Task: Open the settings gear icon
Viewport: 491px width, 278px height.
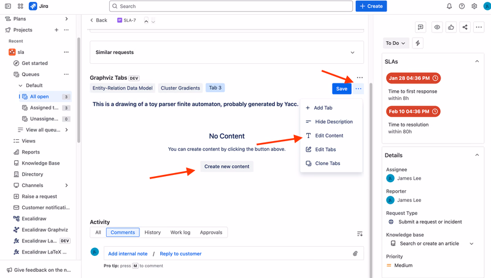Action: click(x=474, y=6)
